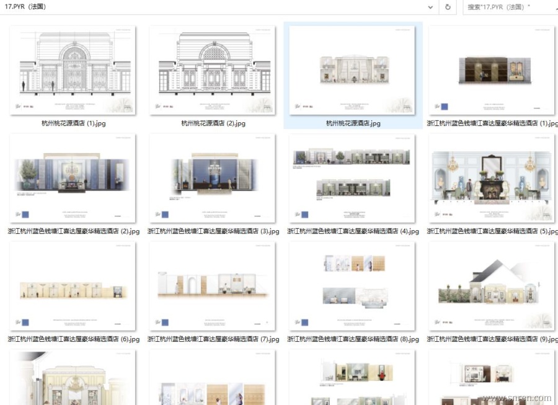
Task: Select thumbnail of 浙江杭州蓝色钱塘江喜达屋豪华精选酒店 (3).jpg
Action: click(x=213, y=178)
